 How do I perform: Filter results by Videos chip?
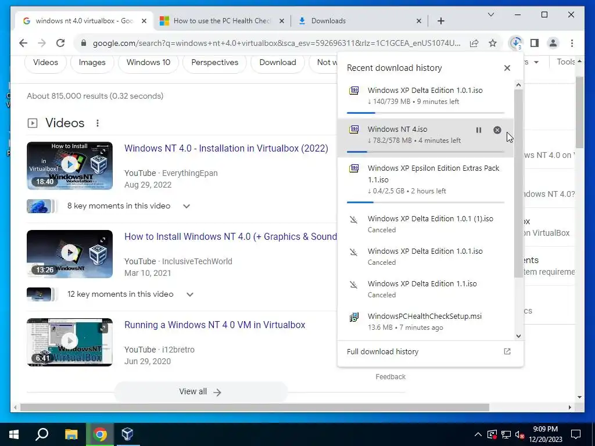(x=45, y=63)
